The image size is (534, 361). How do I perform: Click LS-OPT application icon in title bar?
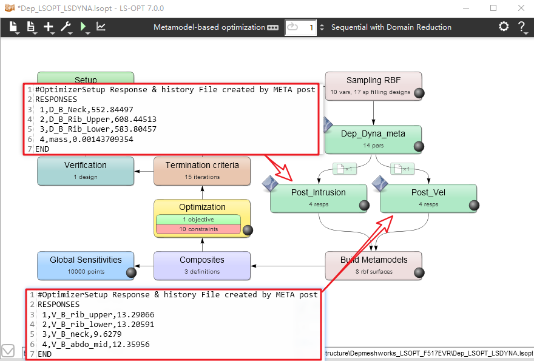pyautogui.click(x=9, y=8)
